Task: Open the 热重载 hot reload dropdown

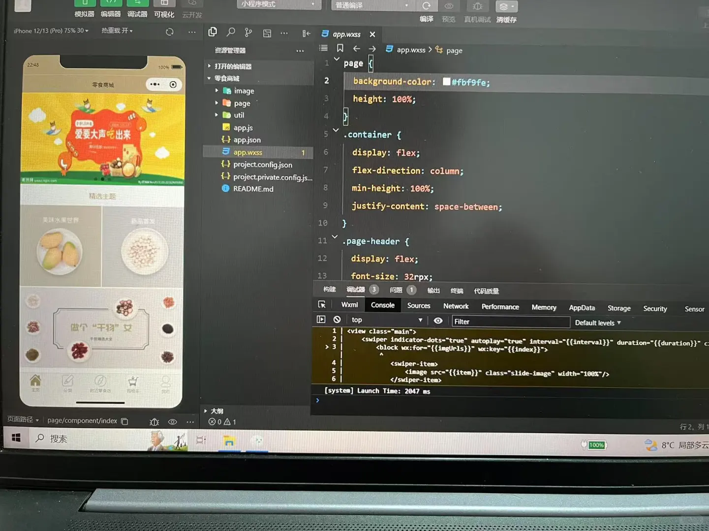Action: coord(117,30)
